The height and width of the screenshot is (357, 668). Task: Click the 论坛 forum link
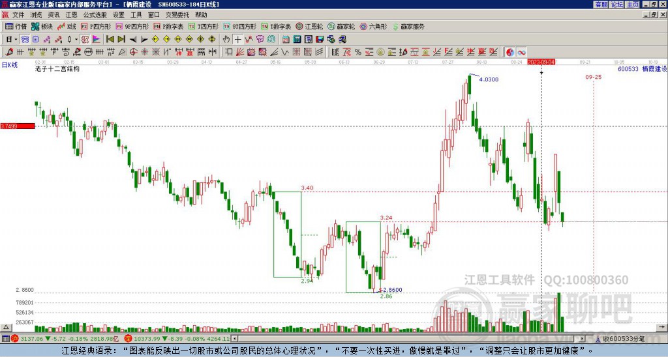pyautogui.click(x=617, y=5)
